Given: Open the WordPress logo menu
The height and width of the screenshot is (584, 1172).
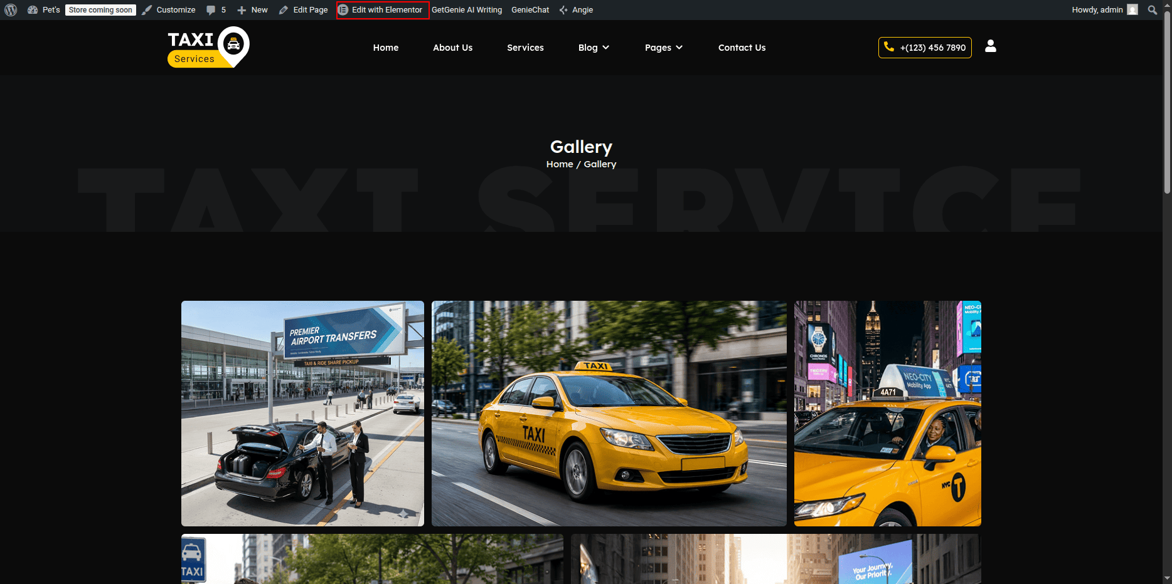Looking at the screenshot, I should point(11,10).
